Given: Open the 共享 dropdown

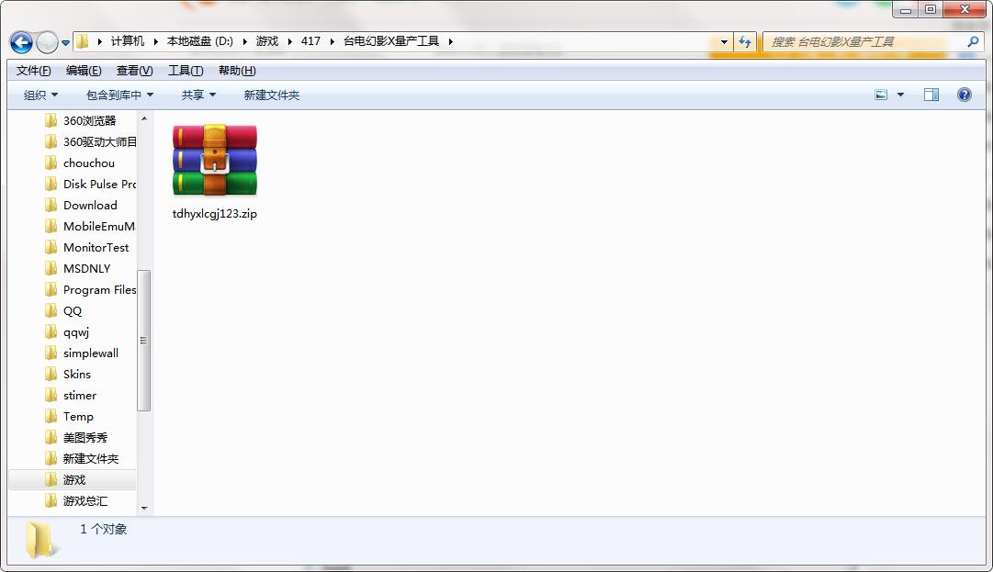Looking at the screenshot, I should [198, 95].
